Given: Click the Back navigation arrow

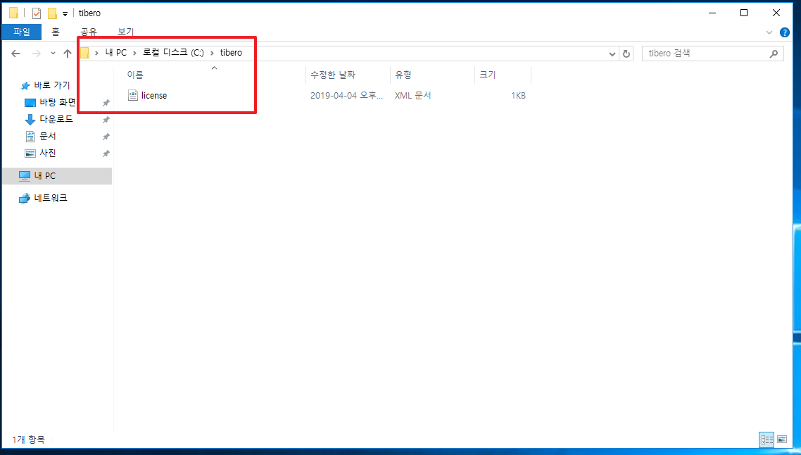Looking at the screenshot, I should click(15, 53).
